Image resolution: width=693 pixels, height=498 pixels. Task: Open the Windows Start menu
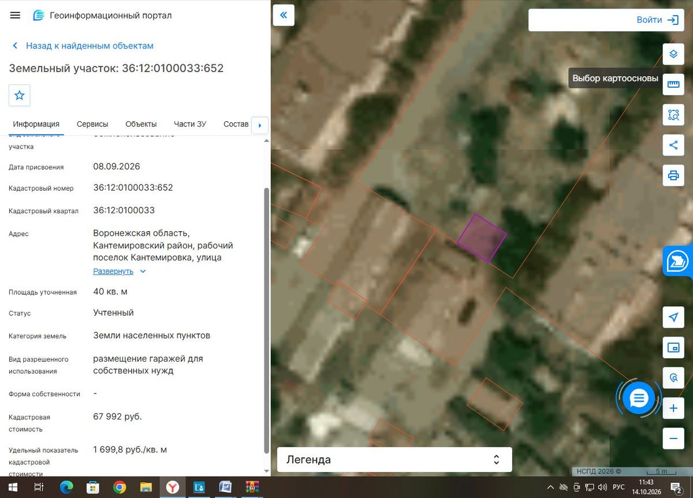[12, 487]
